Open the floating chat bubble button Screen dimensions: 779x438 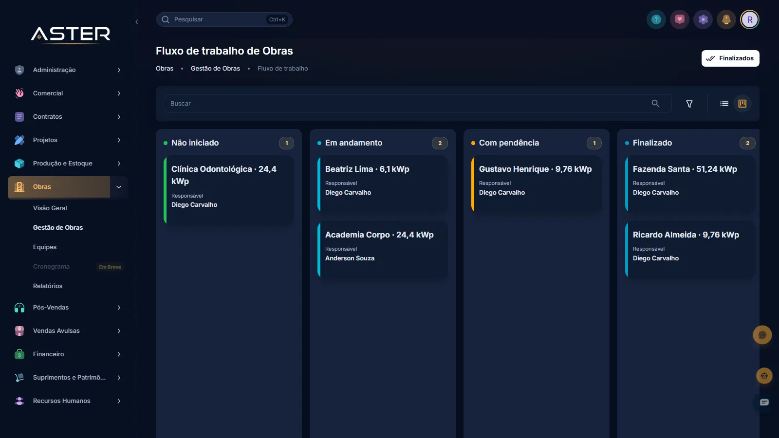click(x=762, y=335)
